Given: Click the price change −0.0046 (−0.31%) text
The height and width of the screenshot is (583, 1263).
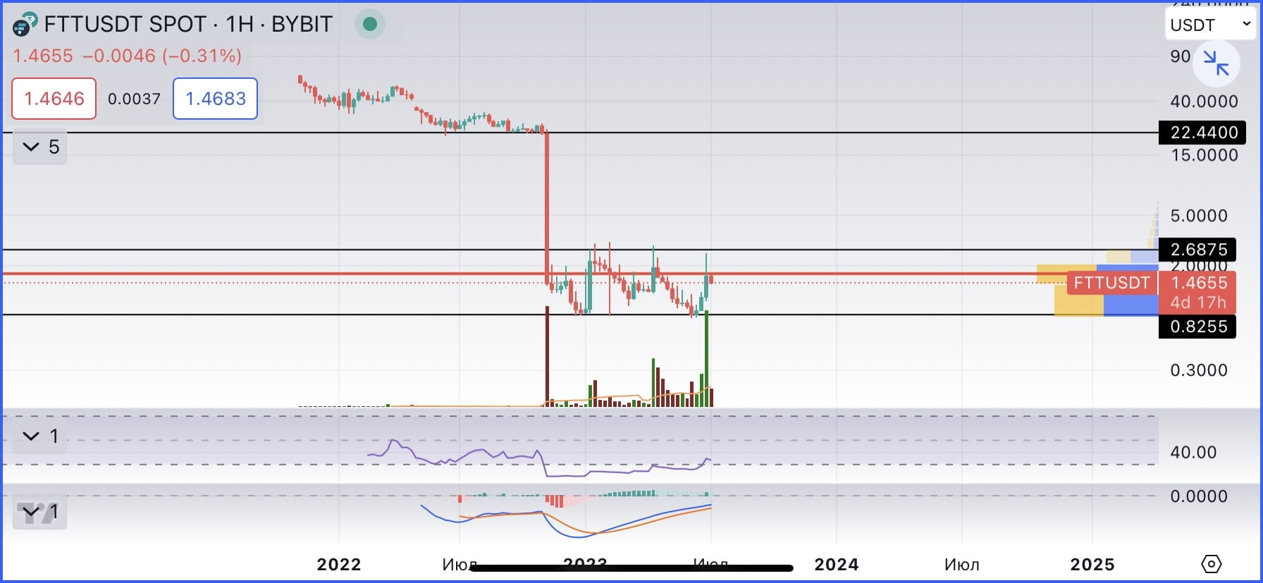Looking at the screenshot, I should pos(162,56).
